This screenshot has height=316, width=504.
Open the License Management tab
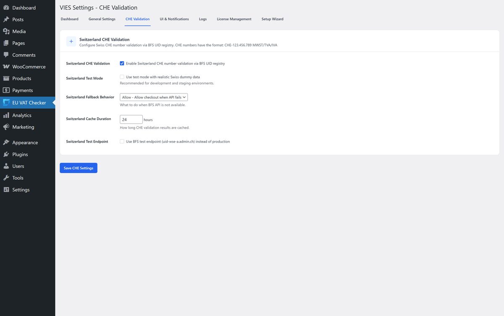point(234,19)
